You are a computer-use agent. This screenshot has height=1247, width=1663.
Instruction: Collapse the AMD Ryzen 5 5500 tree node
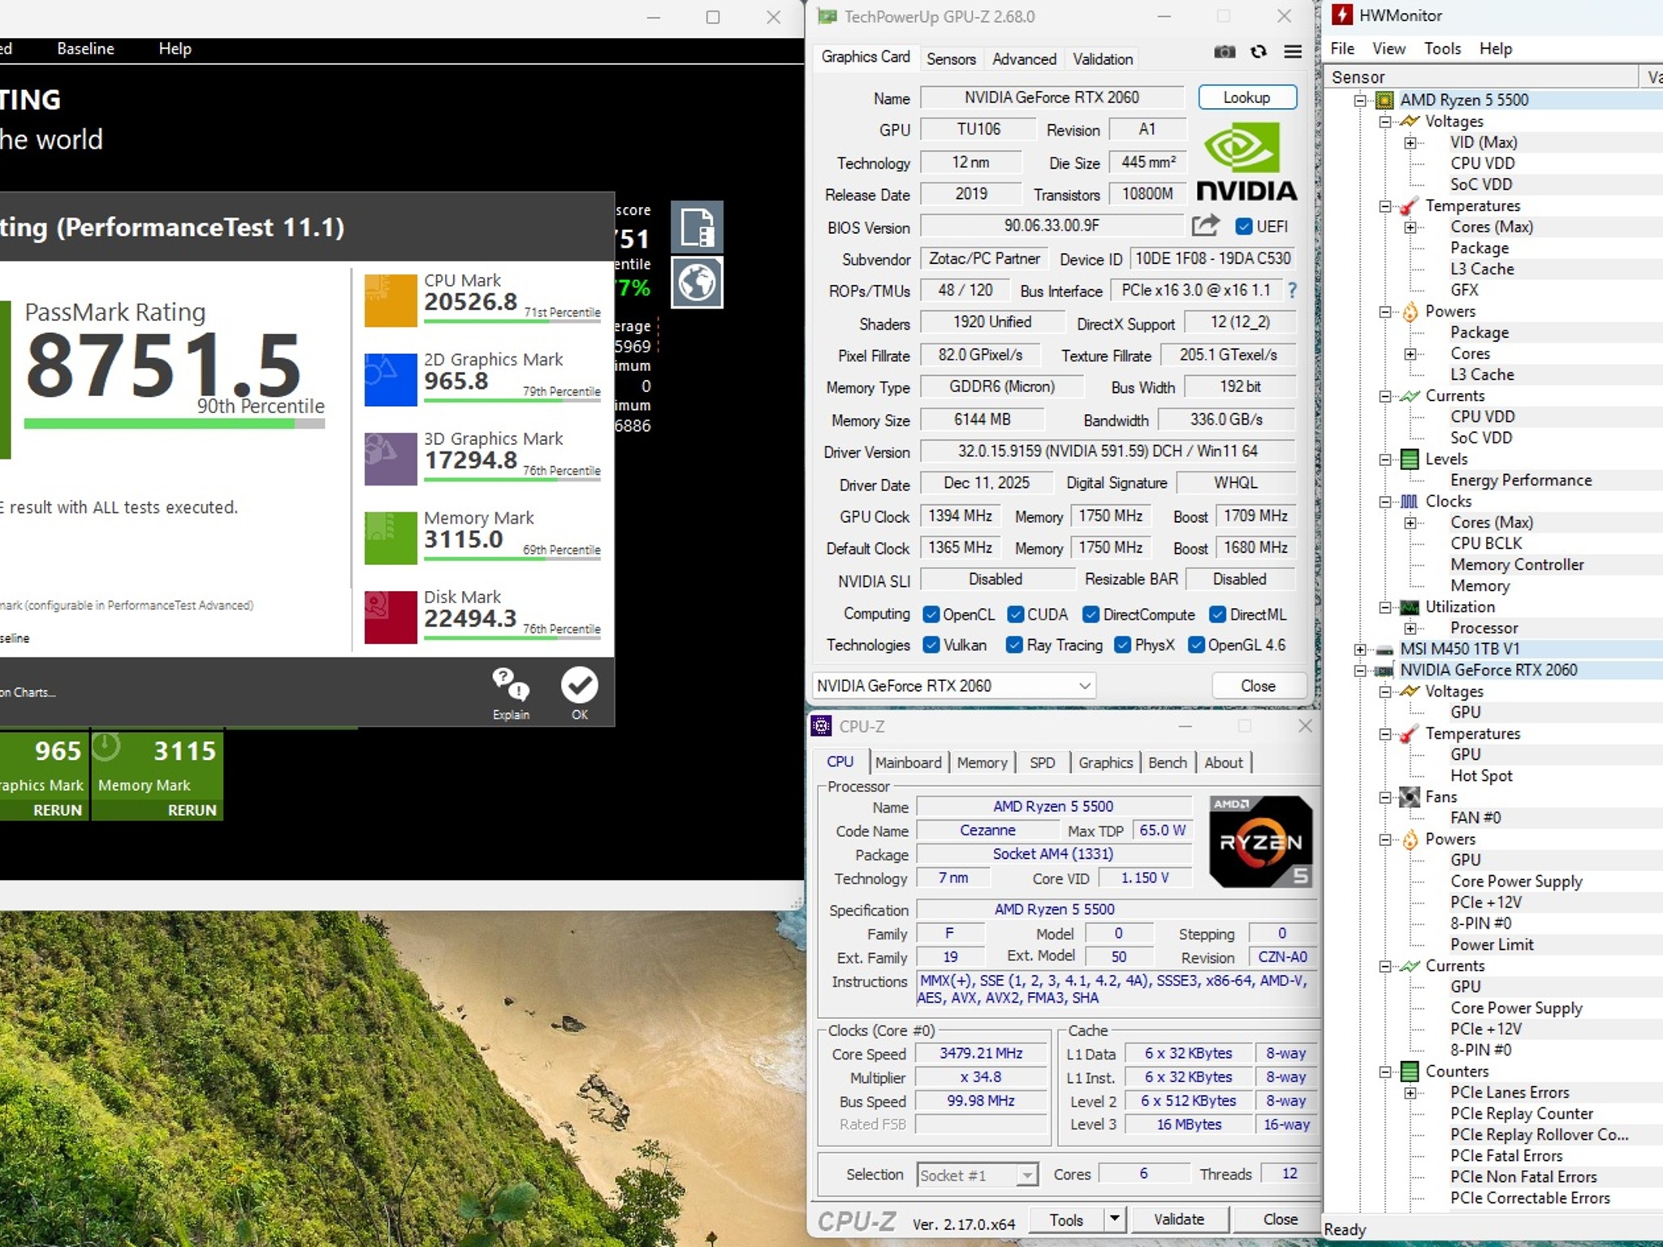(1359, 101)
